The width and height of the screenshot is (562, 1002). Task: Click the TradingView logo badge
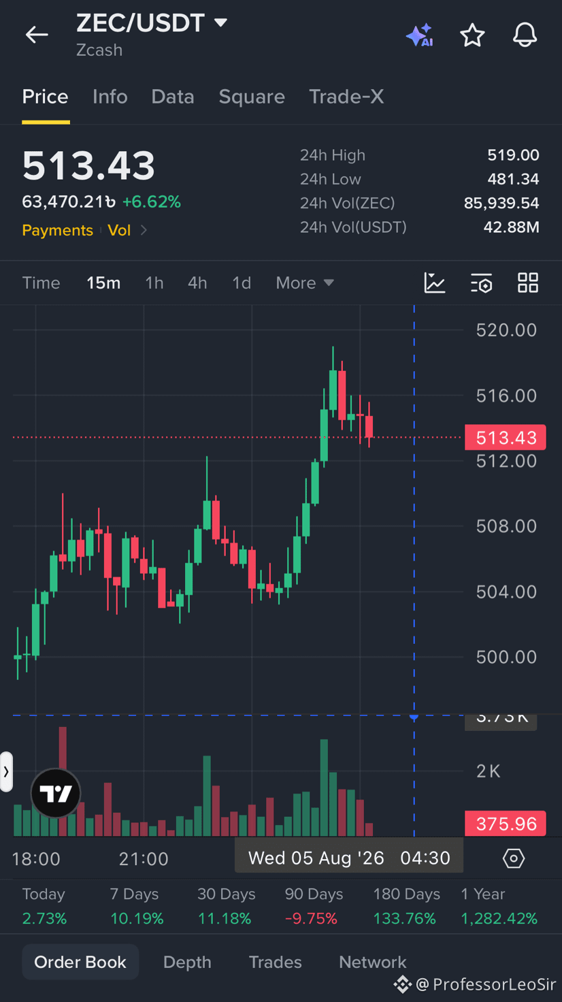tap(56, 793)
